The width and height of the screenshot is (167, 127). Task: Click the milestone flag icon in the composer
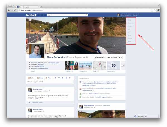pos(70,78)
